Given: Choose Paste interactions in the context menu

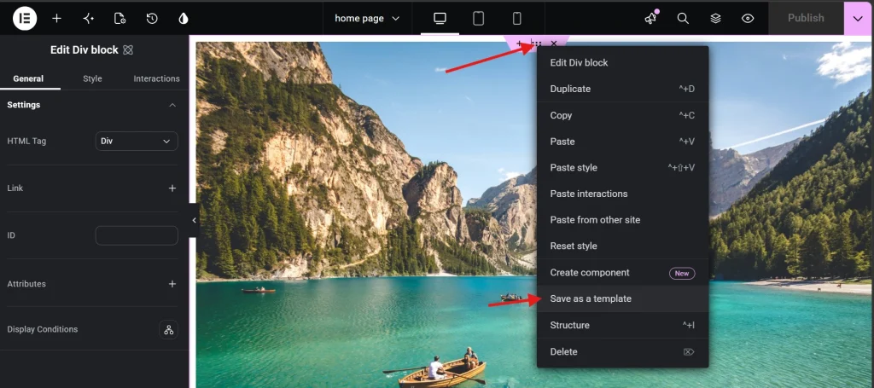Looking at the screenshot, I should click(x=622, y=194).
